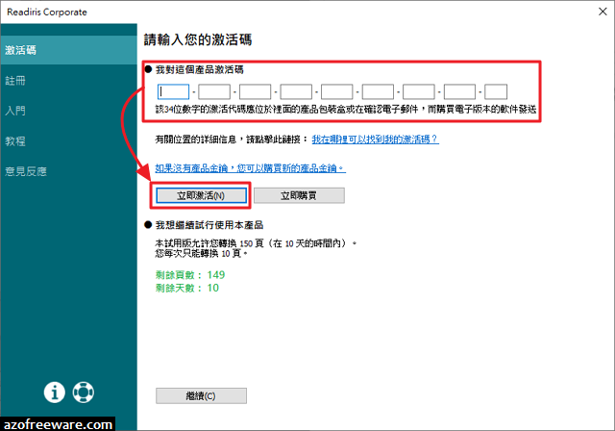Open the lifebuoy help icon

(84, 393)
